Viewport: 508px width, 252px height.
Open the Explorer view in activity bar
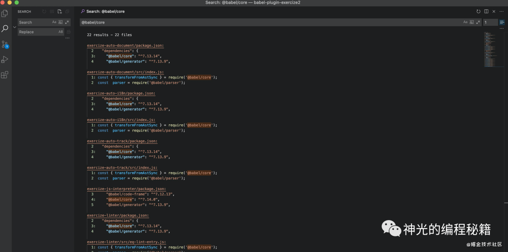tap(5, 13)
